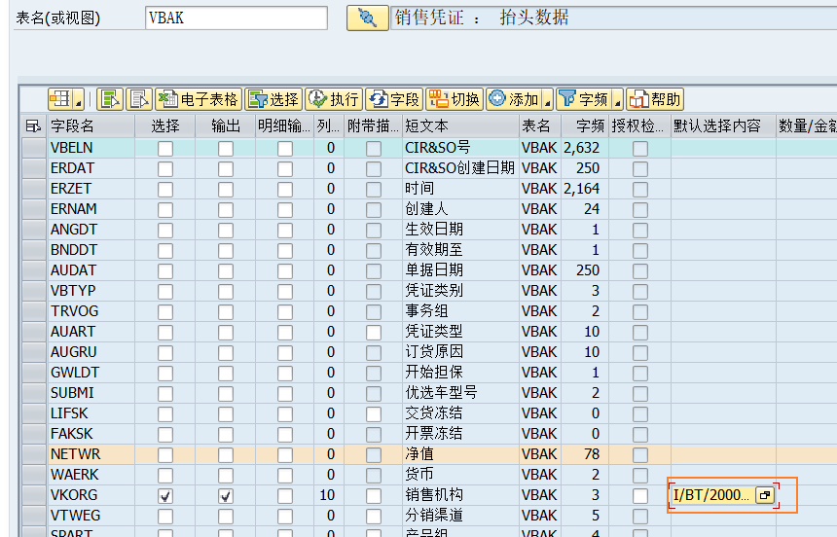Image resolution: width=837 pixels, height=537 pixels.
Task: Run the query with 执行 button
Action: [x=334, y=99]
